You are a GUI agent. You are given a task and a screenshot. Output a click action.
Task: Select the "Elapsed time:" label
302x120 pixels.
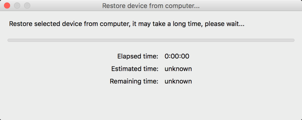coord(138,56)
